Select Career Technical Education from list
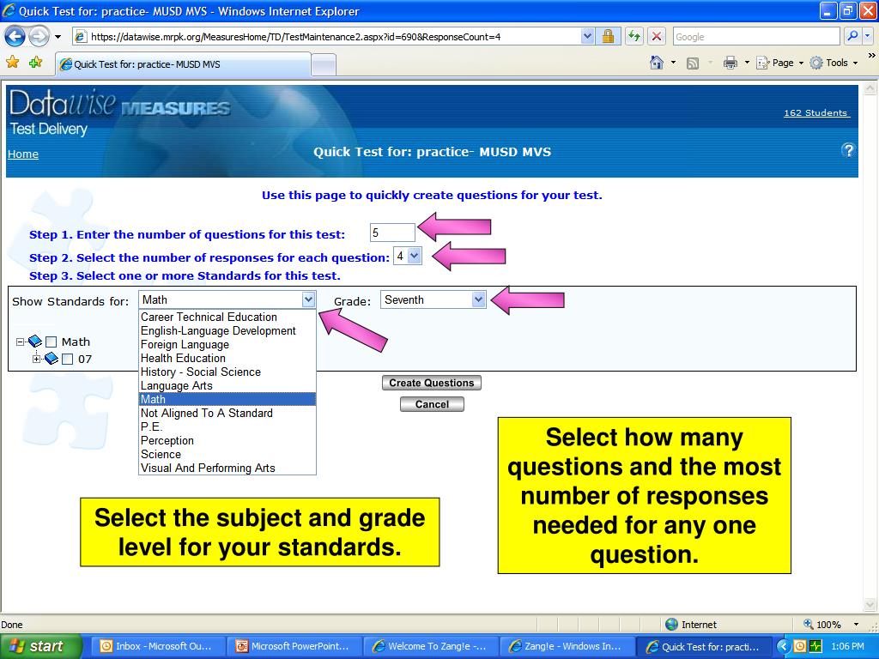The width and height of the screenshot is (879, 659). [227, 317]
